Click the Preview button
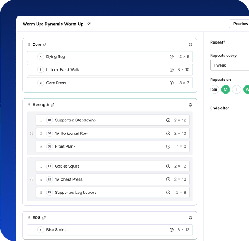The width and height of the screenshot is (249, 241). pyautogui.click(x=239, y=24)
